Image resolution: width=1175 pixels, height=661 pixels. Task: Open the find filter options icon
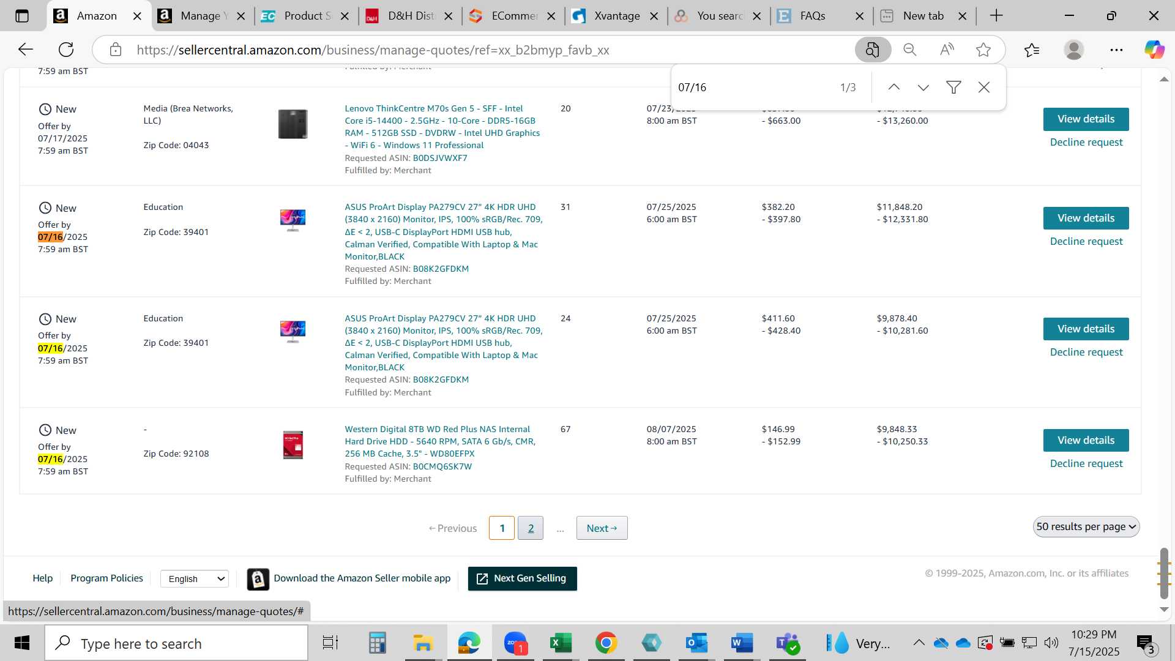tap(953, 87)
